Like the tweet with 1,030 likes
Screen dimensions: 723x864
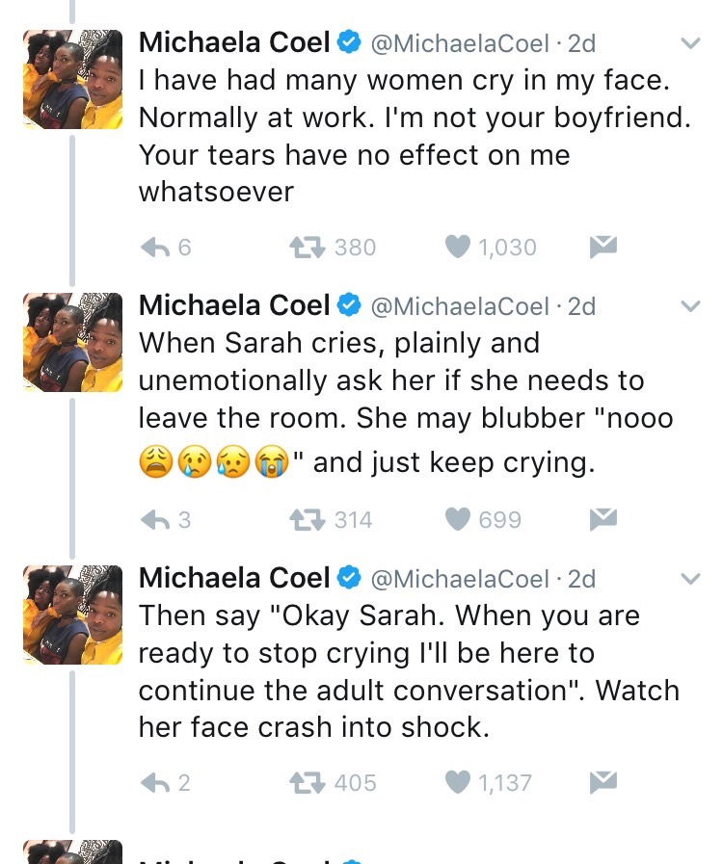coord(458,248)
